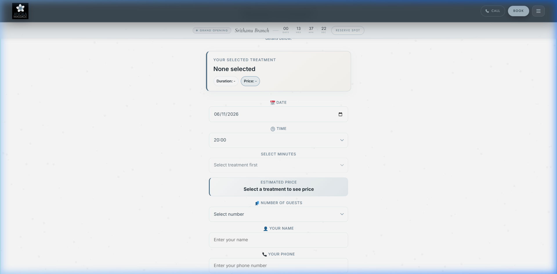Click the countdown seconds value 22

pos(324,28)
